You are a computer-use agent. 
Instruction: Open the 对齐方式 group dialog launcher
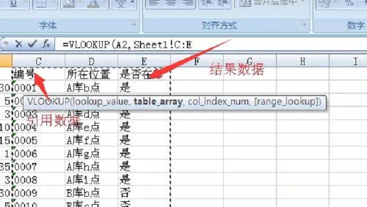click(x=303, y=23)
